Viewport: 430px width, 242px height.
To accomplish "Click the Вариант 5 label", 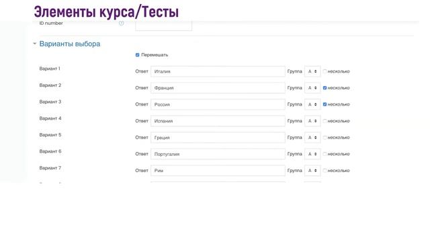I will click(50, 134).
